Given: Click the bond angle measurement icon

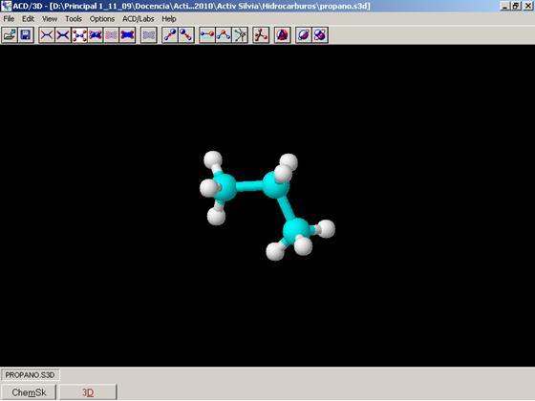Looking at the screenshot, I should point(224,35).
